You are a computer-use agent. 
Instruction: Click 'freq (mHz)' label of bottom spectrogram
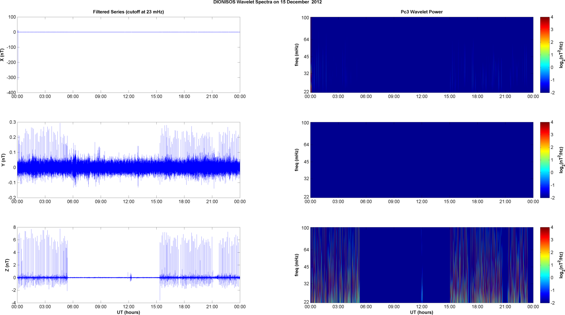point(297,265)
